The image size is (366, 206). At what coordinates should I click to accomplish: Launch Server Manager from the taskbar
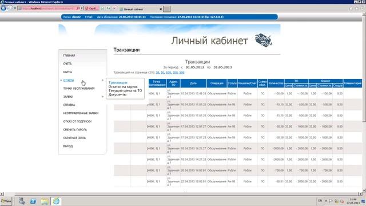(22, 201)
